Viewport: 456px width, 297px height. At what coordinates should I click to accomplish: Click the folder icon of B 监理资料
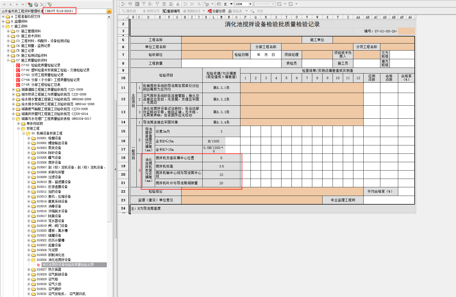8,22
